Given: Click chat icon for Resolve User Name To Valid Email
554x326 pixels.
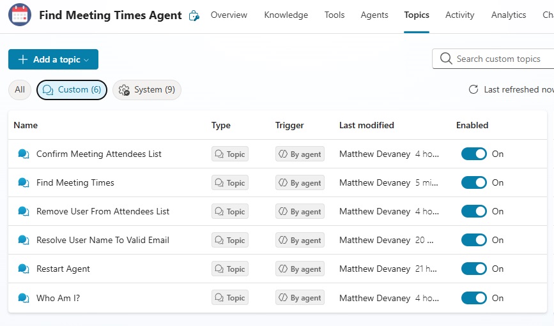Looking at the screenshot, I should 23,241.
